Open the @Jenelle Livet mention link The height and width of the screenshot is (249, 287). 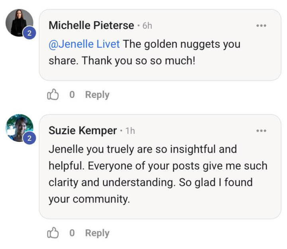(84, 44)
